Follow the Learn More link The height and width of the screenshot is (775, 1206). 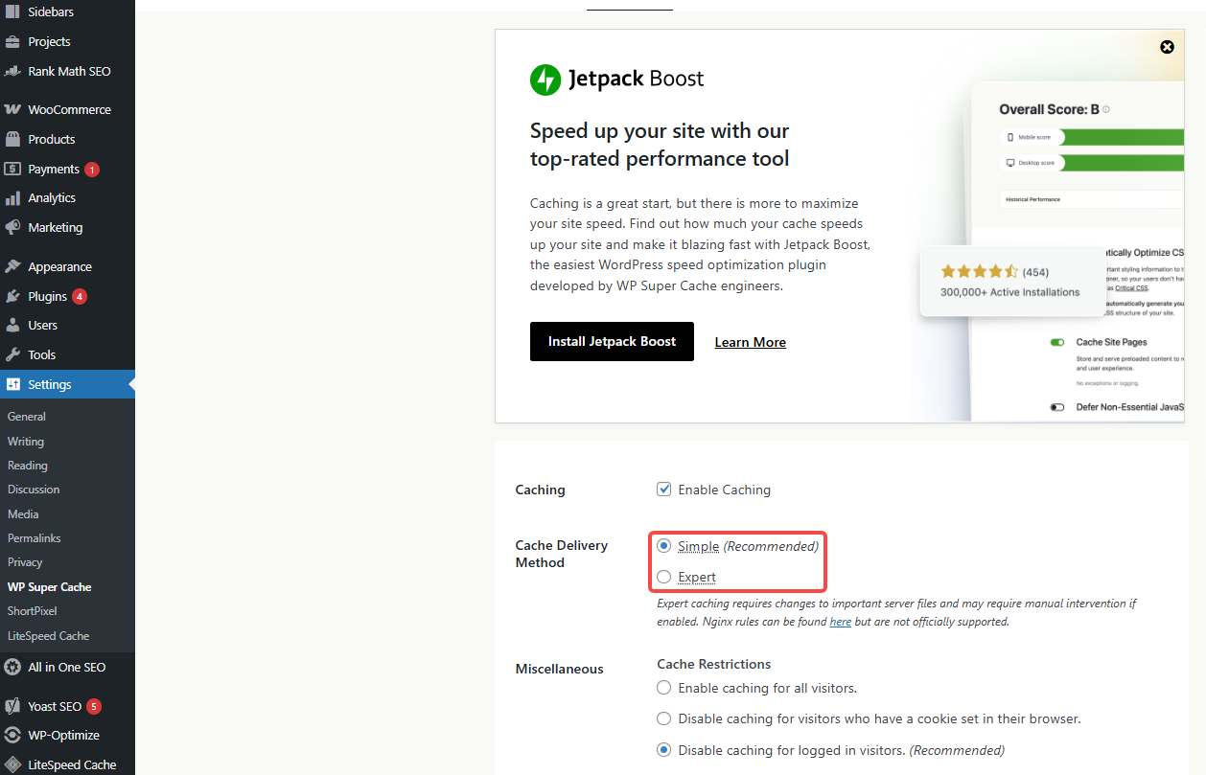(x=750, y=343)
